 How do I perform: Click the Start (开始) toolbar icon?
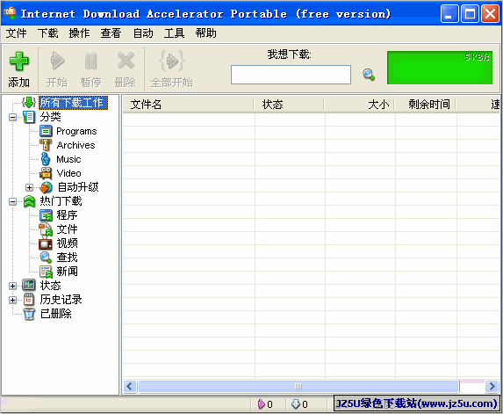click(57, 61)
